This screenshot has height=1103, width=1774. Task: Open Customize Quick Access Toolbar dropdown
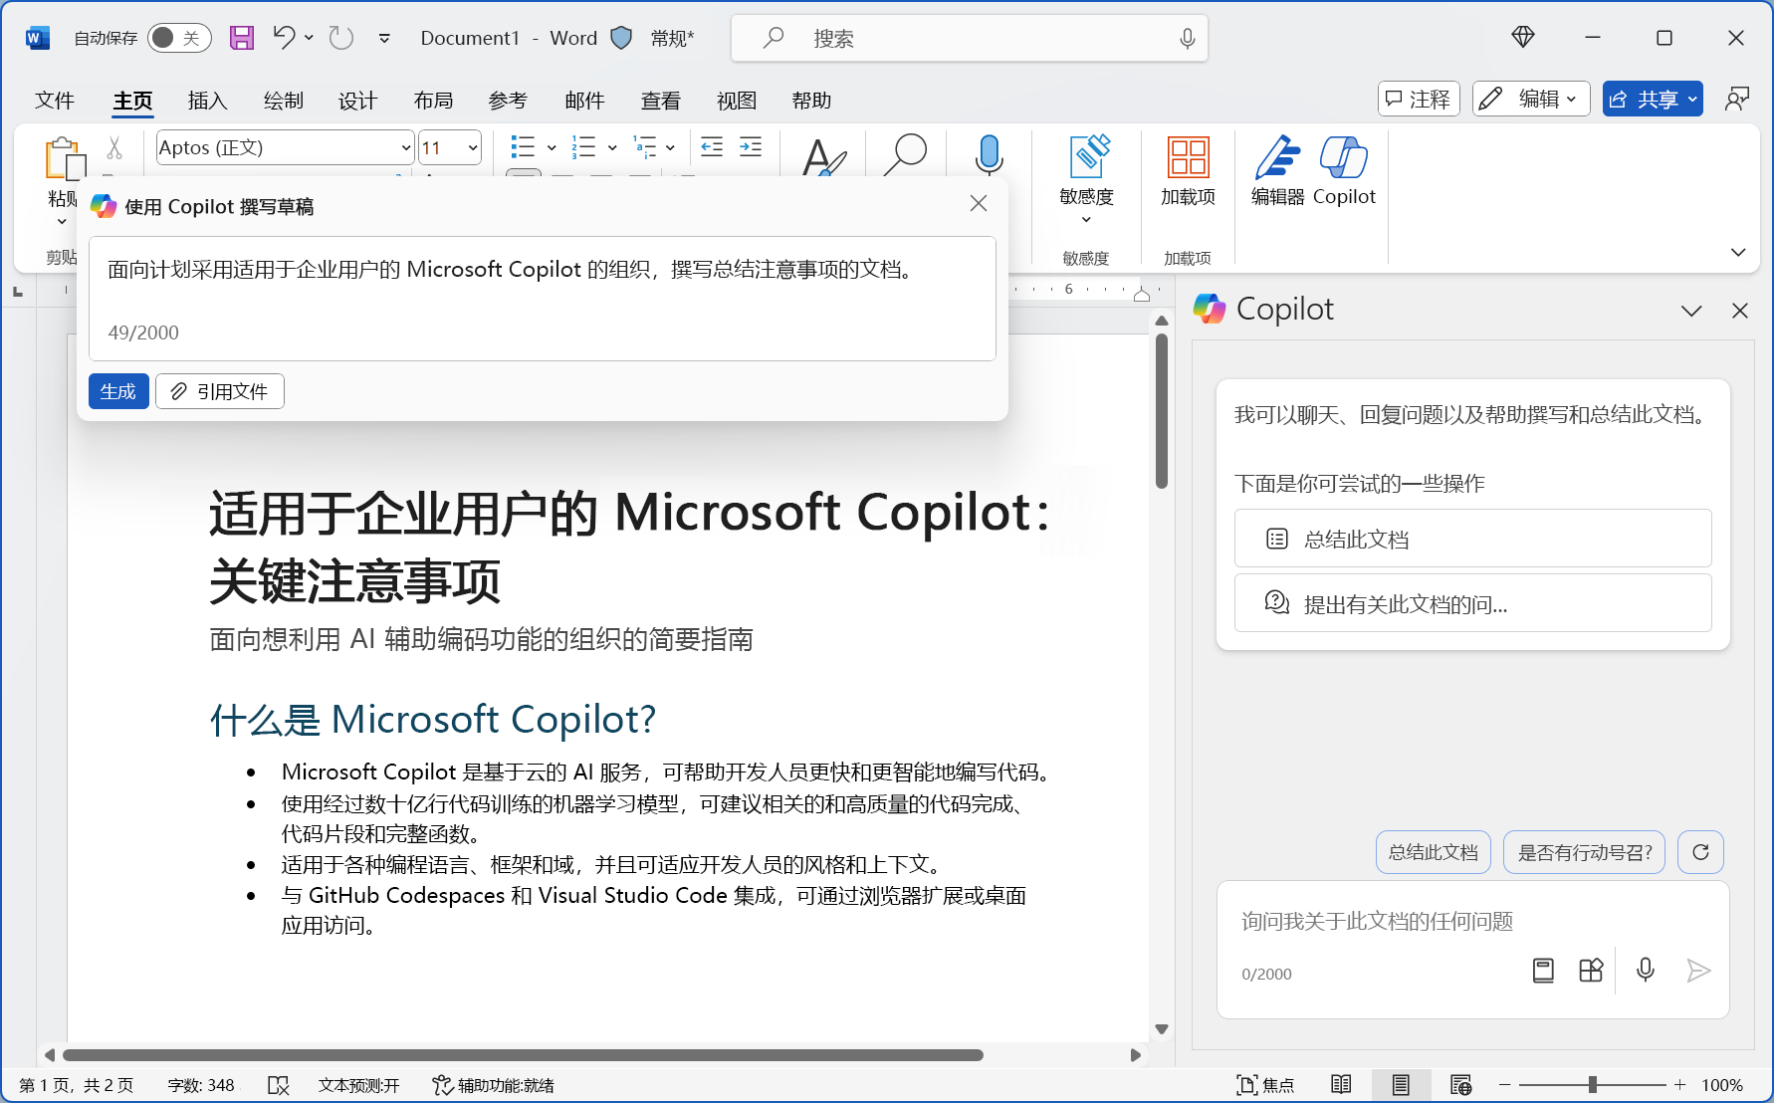pos(384,38)
